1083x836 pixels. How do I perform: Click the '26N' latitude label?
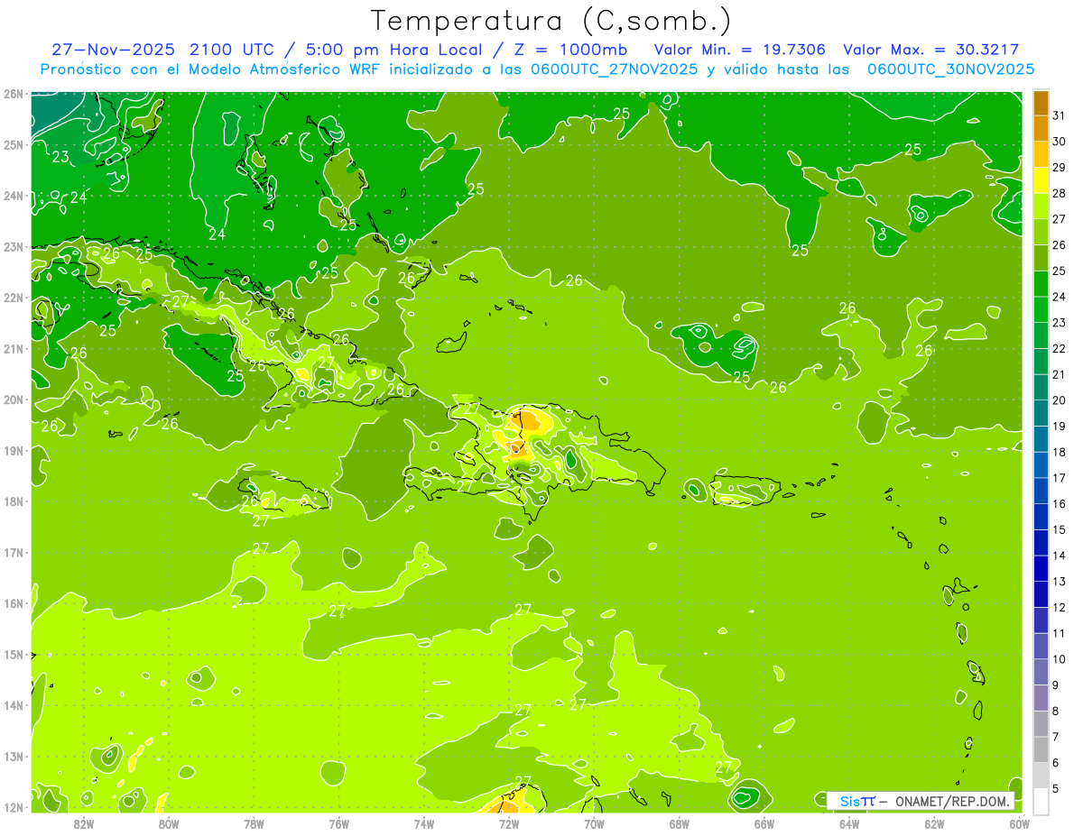(14, 94)
